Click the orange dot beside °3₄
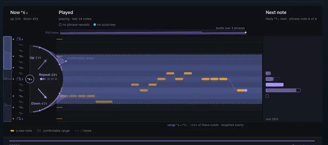 [13, 107]
